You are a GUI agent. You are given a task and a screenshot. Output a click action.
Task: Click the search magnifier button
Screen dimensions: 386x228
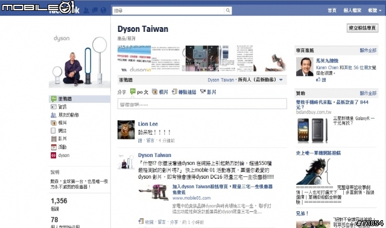228,10
